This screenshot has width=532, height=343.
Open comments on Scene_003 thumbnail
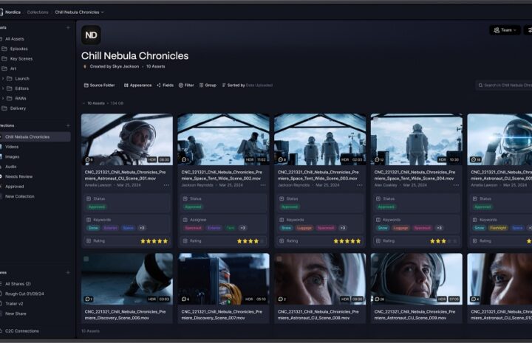tap(282, 159)
